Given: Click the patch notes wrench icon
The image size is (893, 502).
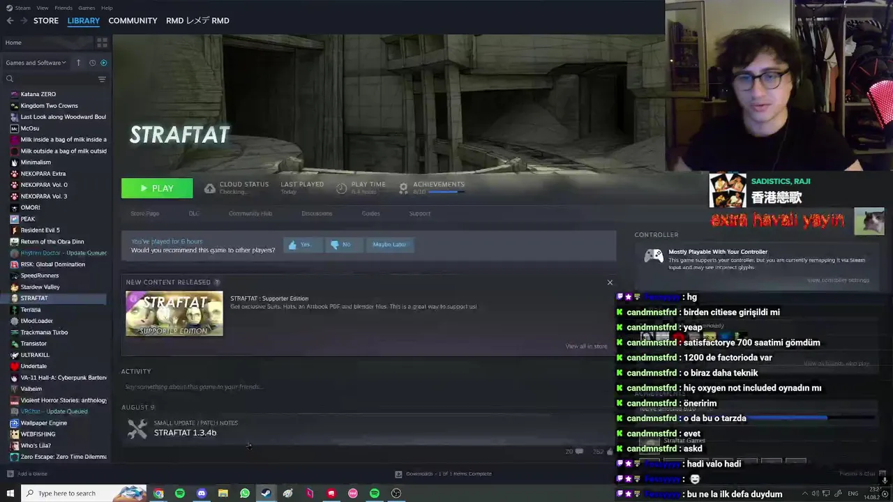Looking at the screenshot, I should click(137, 428).
